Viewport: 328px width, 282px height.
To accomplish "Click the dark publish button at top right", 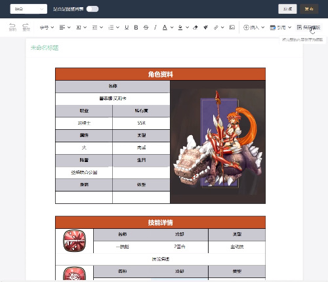I will coord(309,9).
